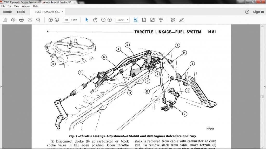The width and height of the screenshot is (266, 149).
Task: Activate the Hand pan tool
Action: point(95,20)
